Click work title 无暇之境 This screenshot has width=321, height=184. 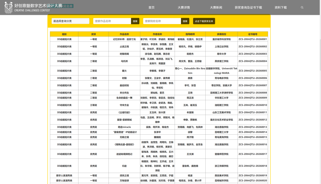point(124,137)
